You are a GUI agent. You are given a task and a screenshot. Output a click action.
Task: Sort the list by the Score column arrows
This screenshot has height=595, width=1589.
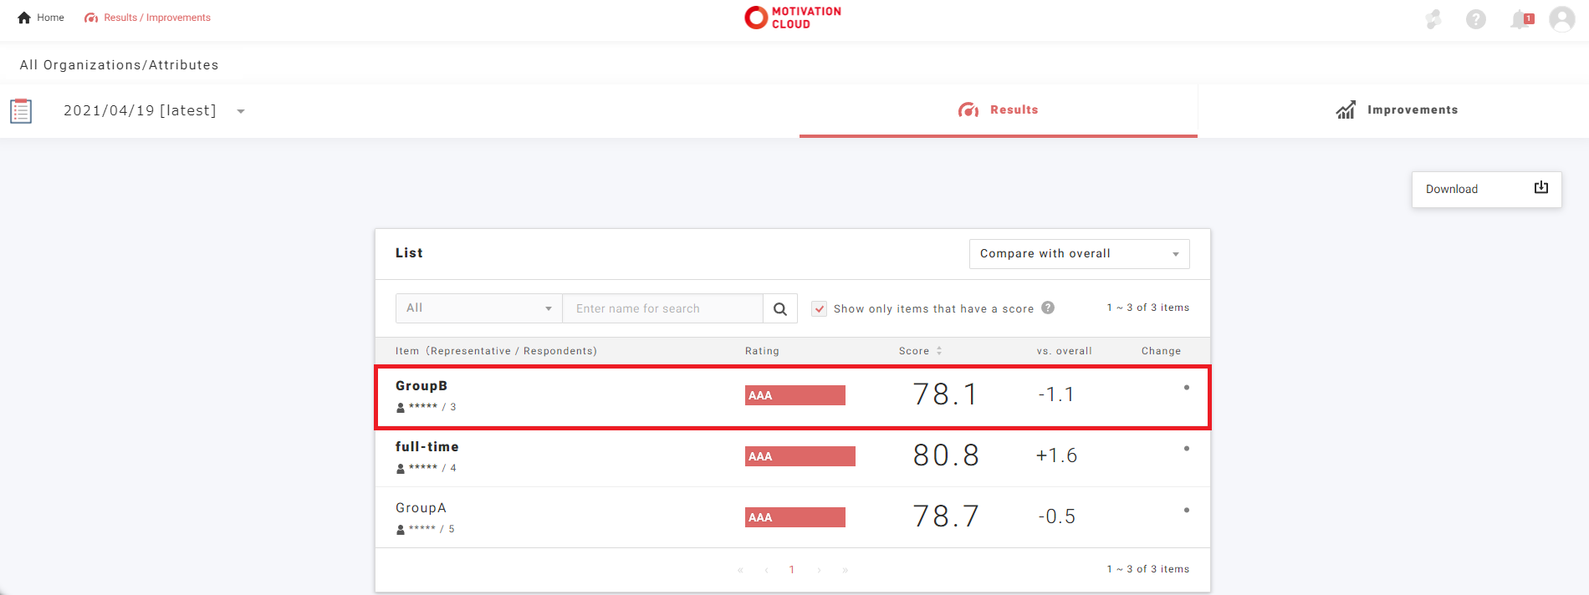point(939,351)
